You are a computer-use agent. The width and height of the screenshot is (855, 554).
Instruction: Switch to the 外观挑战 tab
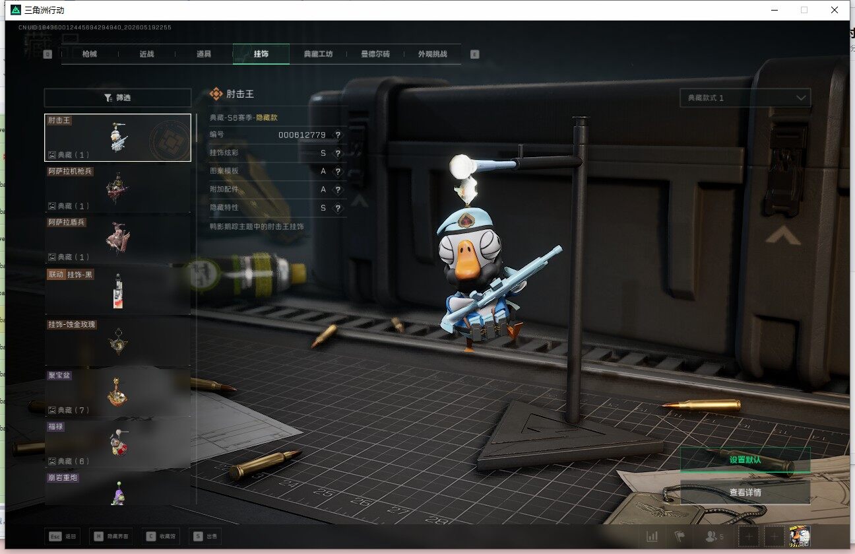click(x=433, y=54)
